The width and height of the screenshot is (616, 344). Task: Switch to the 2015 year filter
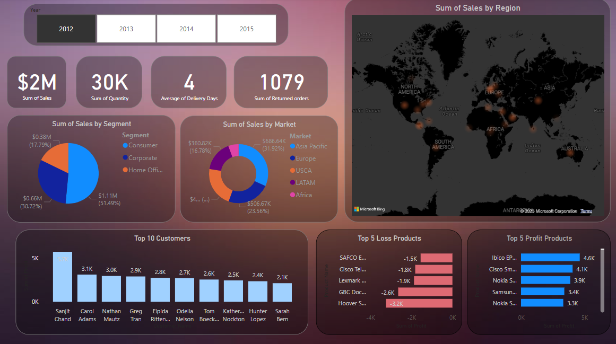(x=246, y=28)
